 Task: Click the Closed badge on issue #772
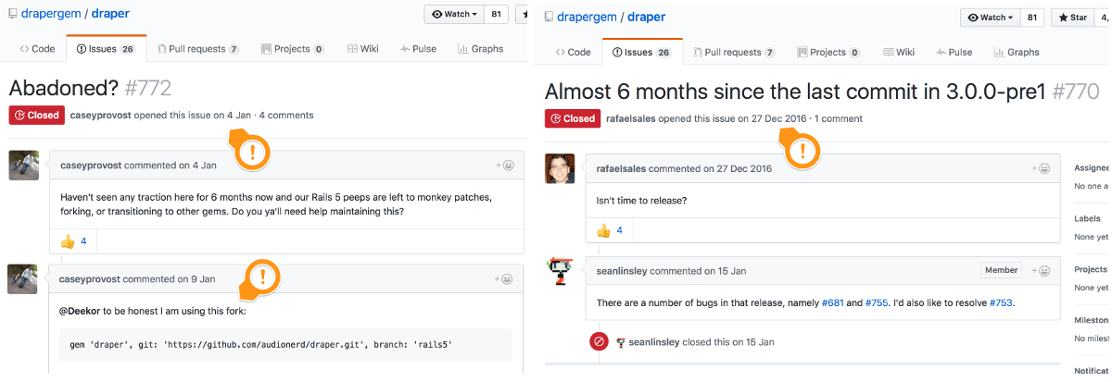click(36, 116)
